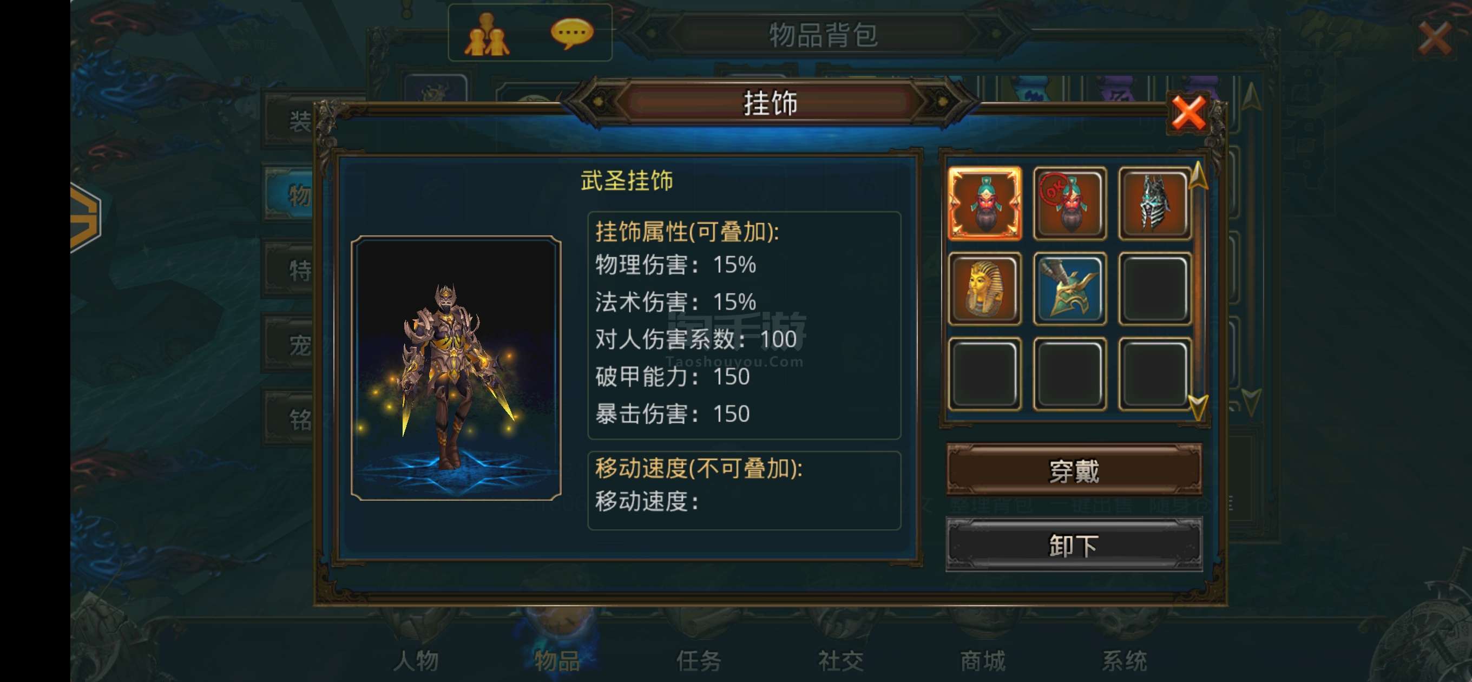This screenshot has height=682, width=1472.
Task: Open the chat speech bubble icon
Action: coord(571,33)
